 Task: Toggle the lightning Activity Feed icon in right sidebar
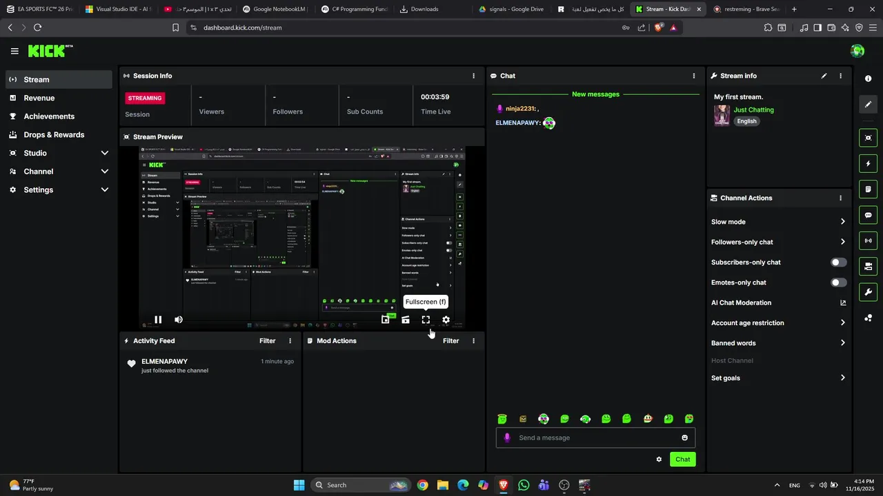869,164
